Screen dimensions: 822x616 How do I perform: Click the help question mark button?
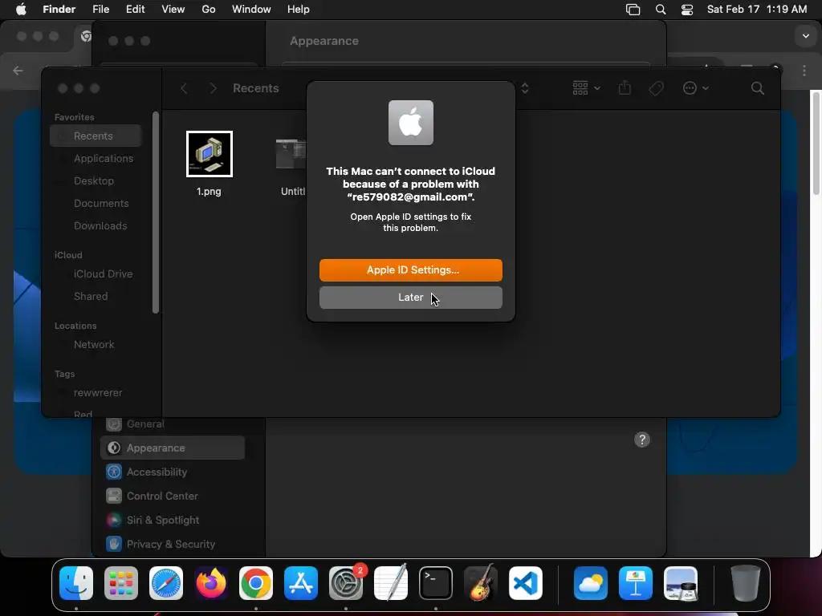(x=642, y=440)
